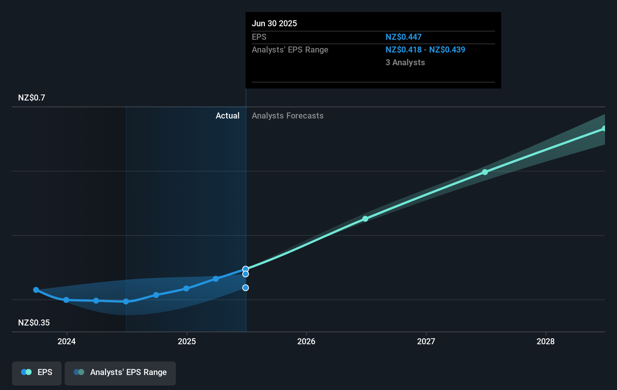Screen dimensions: 617x390
Task: Click the mid-2027 forecast data point
Action: 485,172
